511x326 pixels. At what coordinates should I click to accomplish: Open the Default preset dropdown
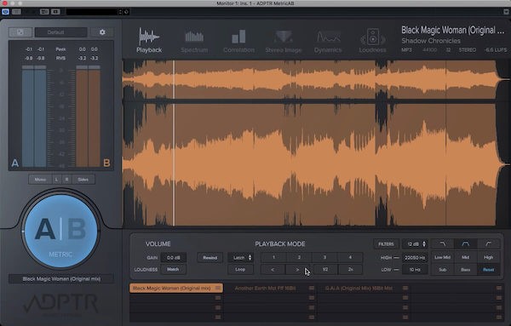[61, 32]
